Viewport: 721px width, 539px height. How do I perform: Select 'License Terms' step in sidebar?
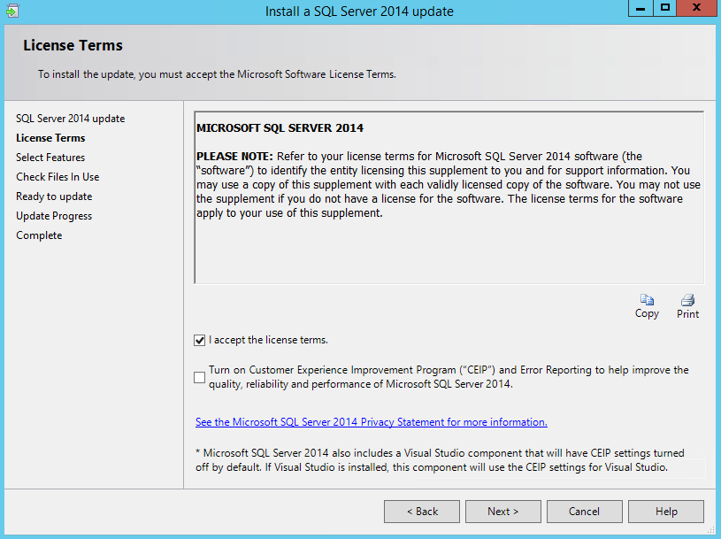click(50, 138)
